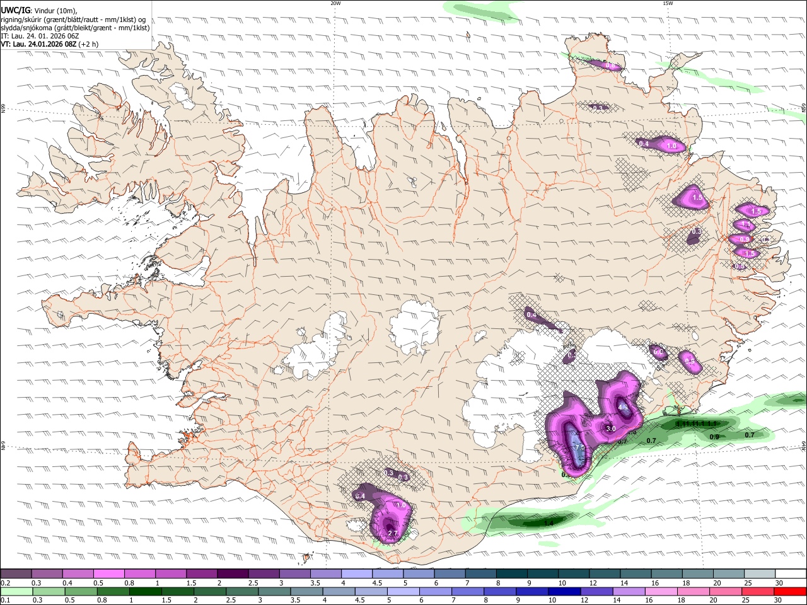Pick the dark teal 8–9 snow scale swatch
807x605 pixels.
pos(512,574)
